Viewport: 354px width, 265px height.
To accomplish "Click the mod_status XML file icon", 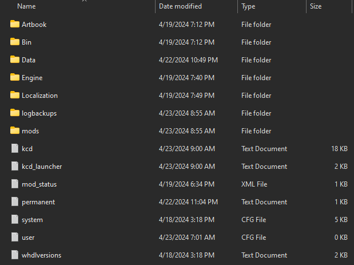I will point(15,184).
